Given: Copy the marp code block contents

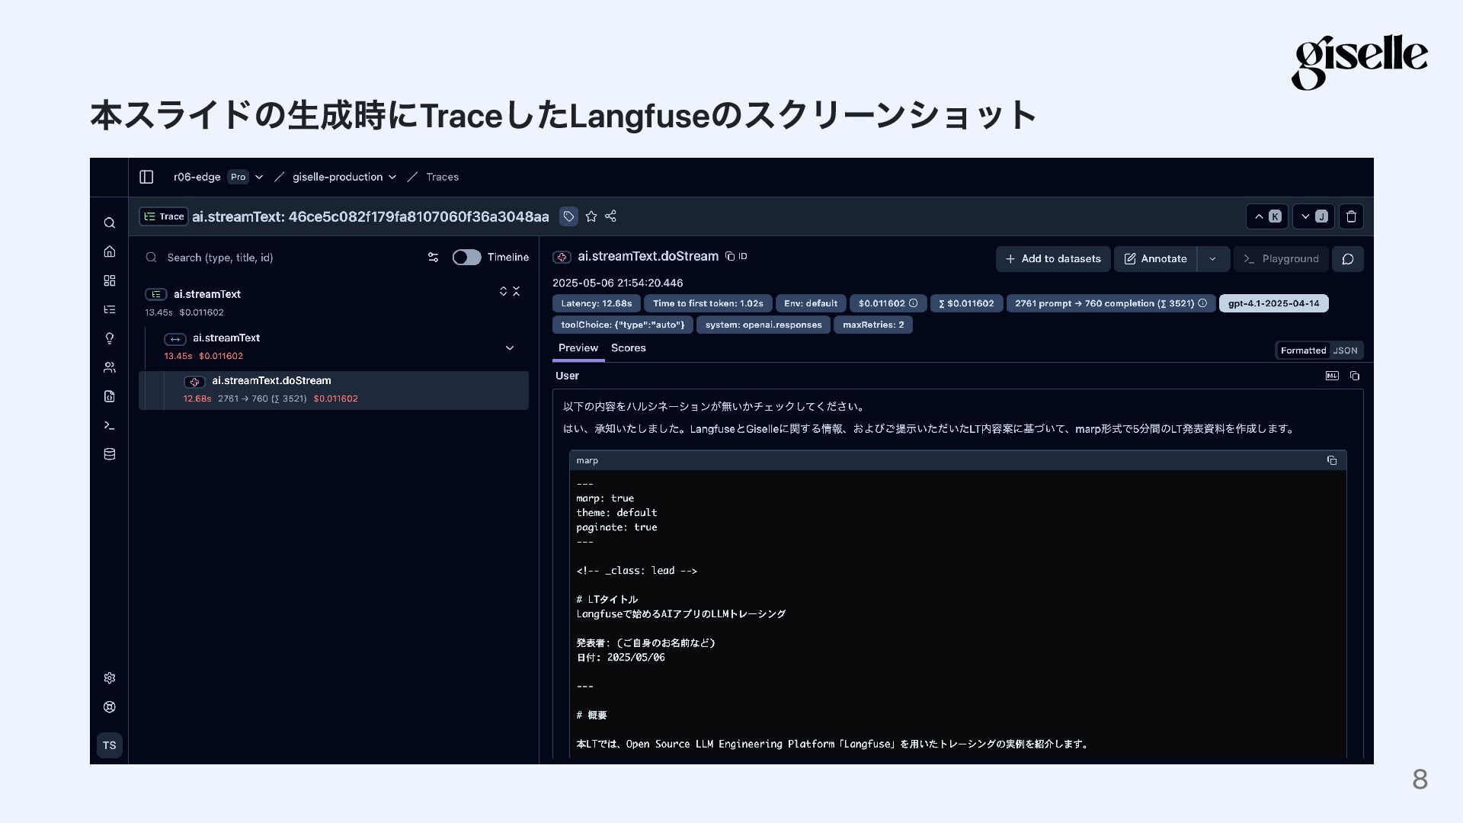Looking at the screenshot, I should tap(1331, 460).
